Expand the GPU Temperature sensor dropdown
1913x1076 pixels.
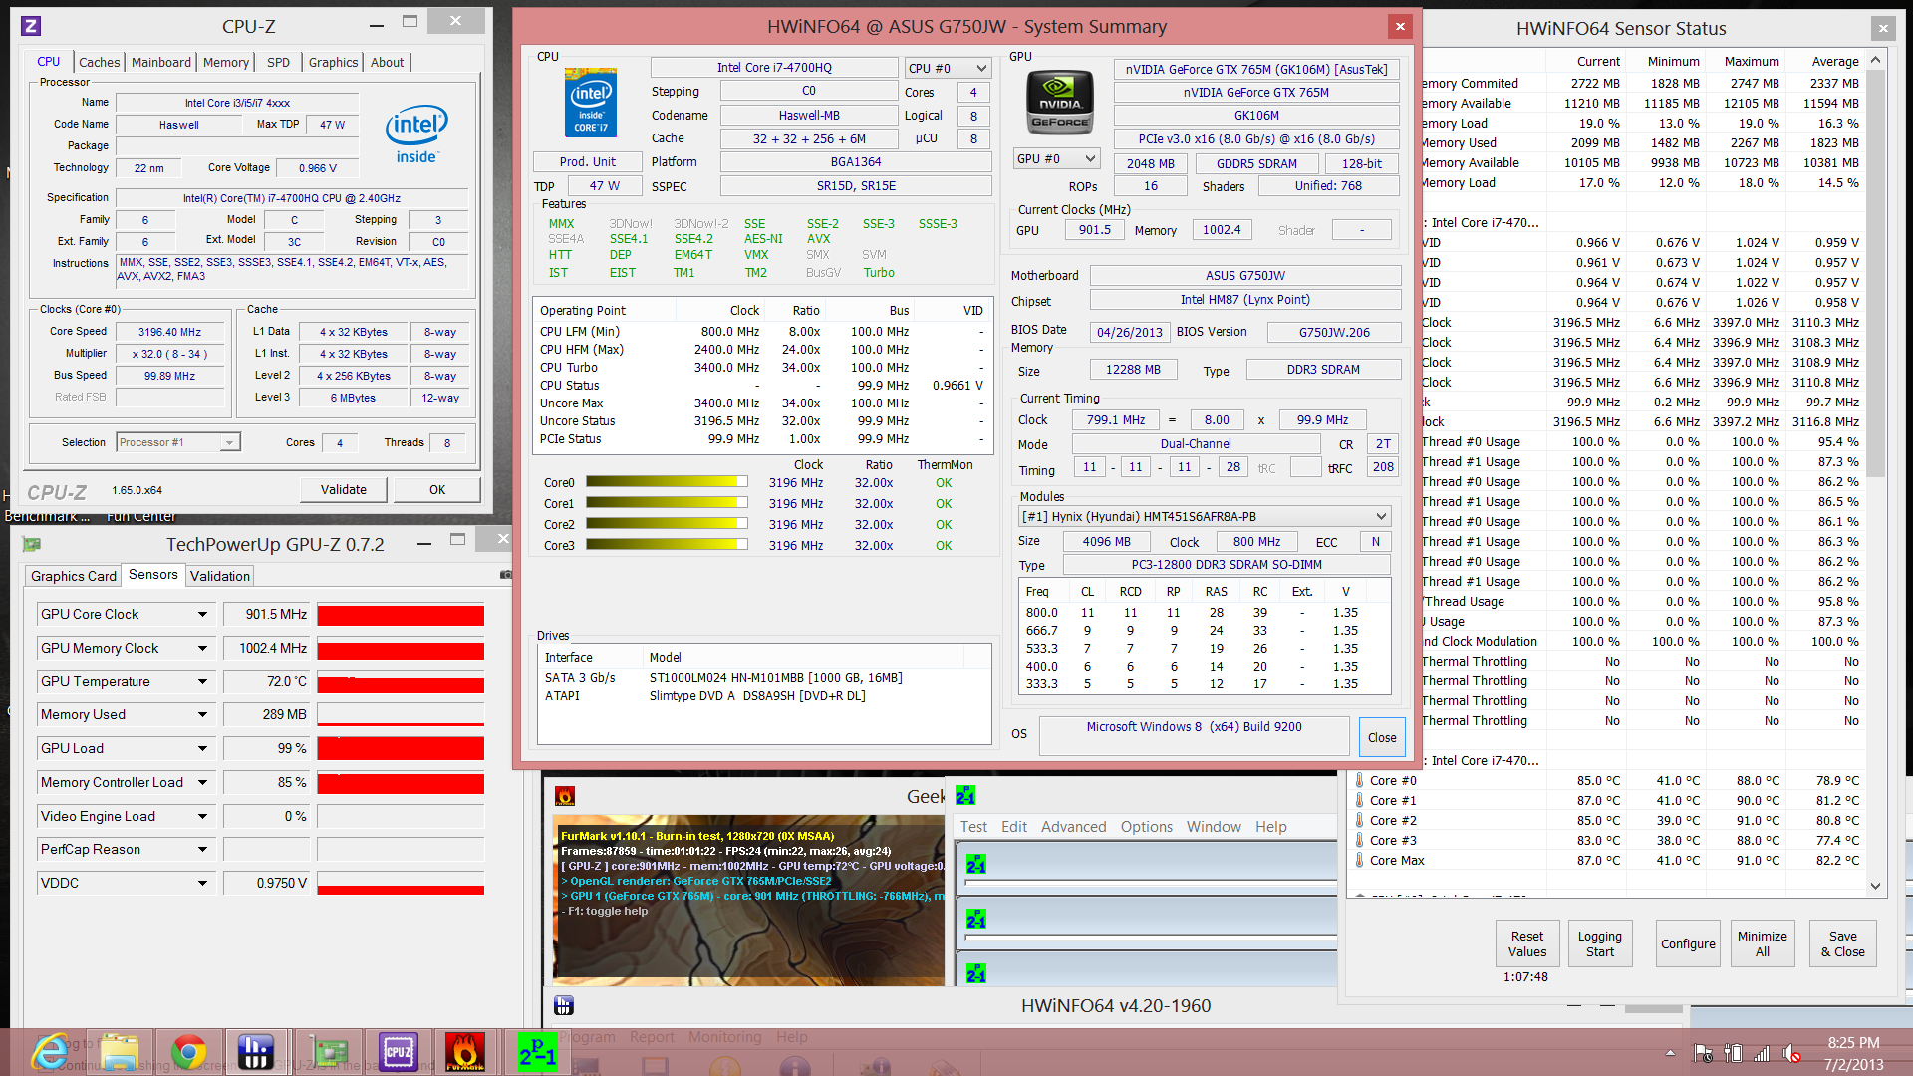tap(202, 681)
